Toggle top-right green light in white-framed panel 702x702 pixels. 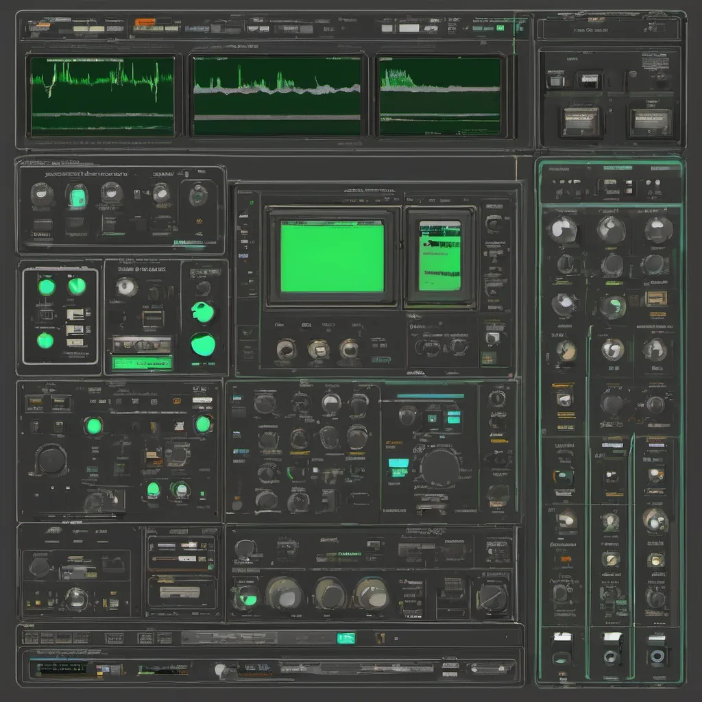click(77, 287)
